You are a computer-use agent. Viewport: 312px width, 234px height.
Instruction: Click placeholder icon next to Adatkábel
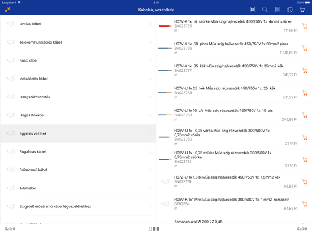[11, 188]
